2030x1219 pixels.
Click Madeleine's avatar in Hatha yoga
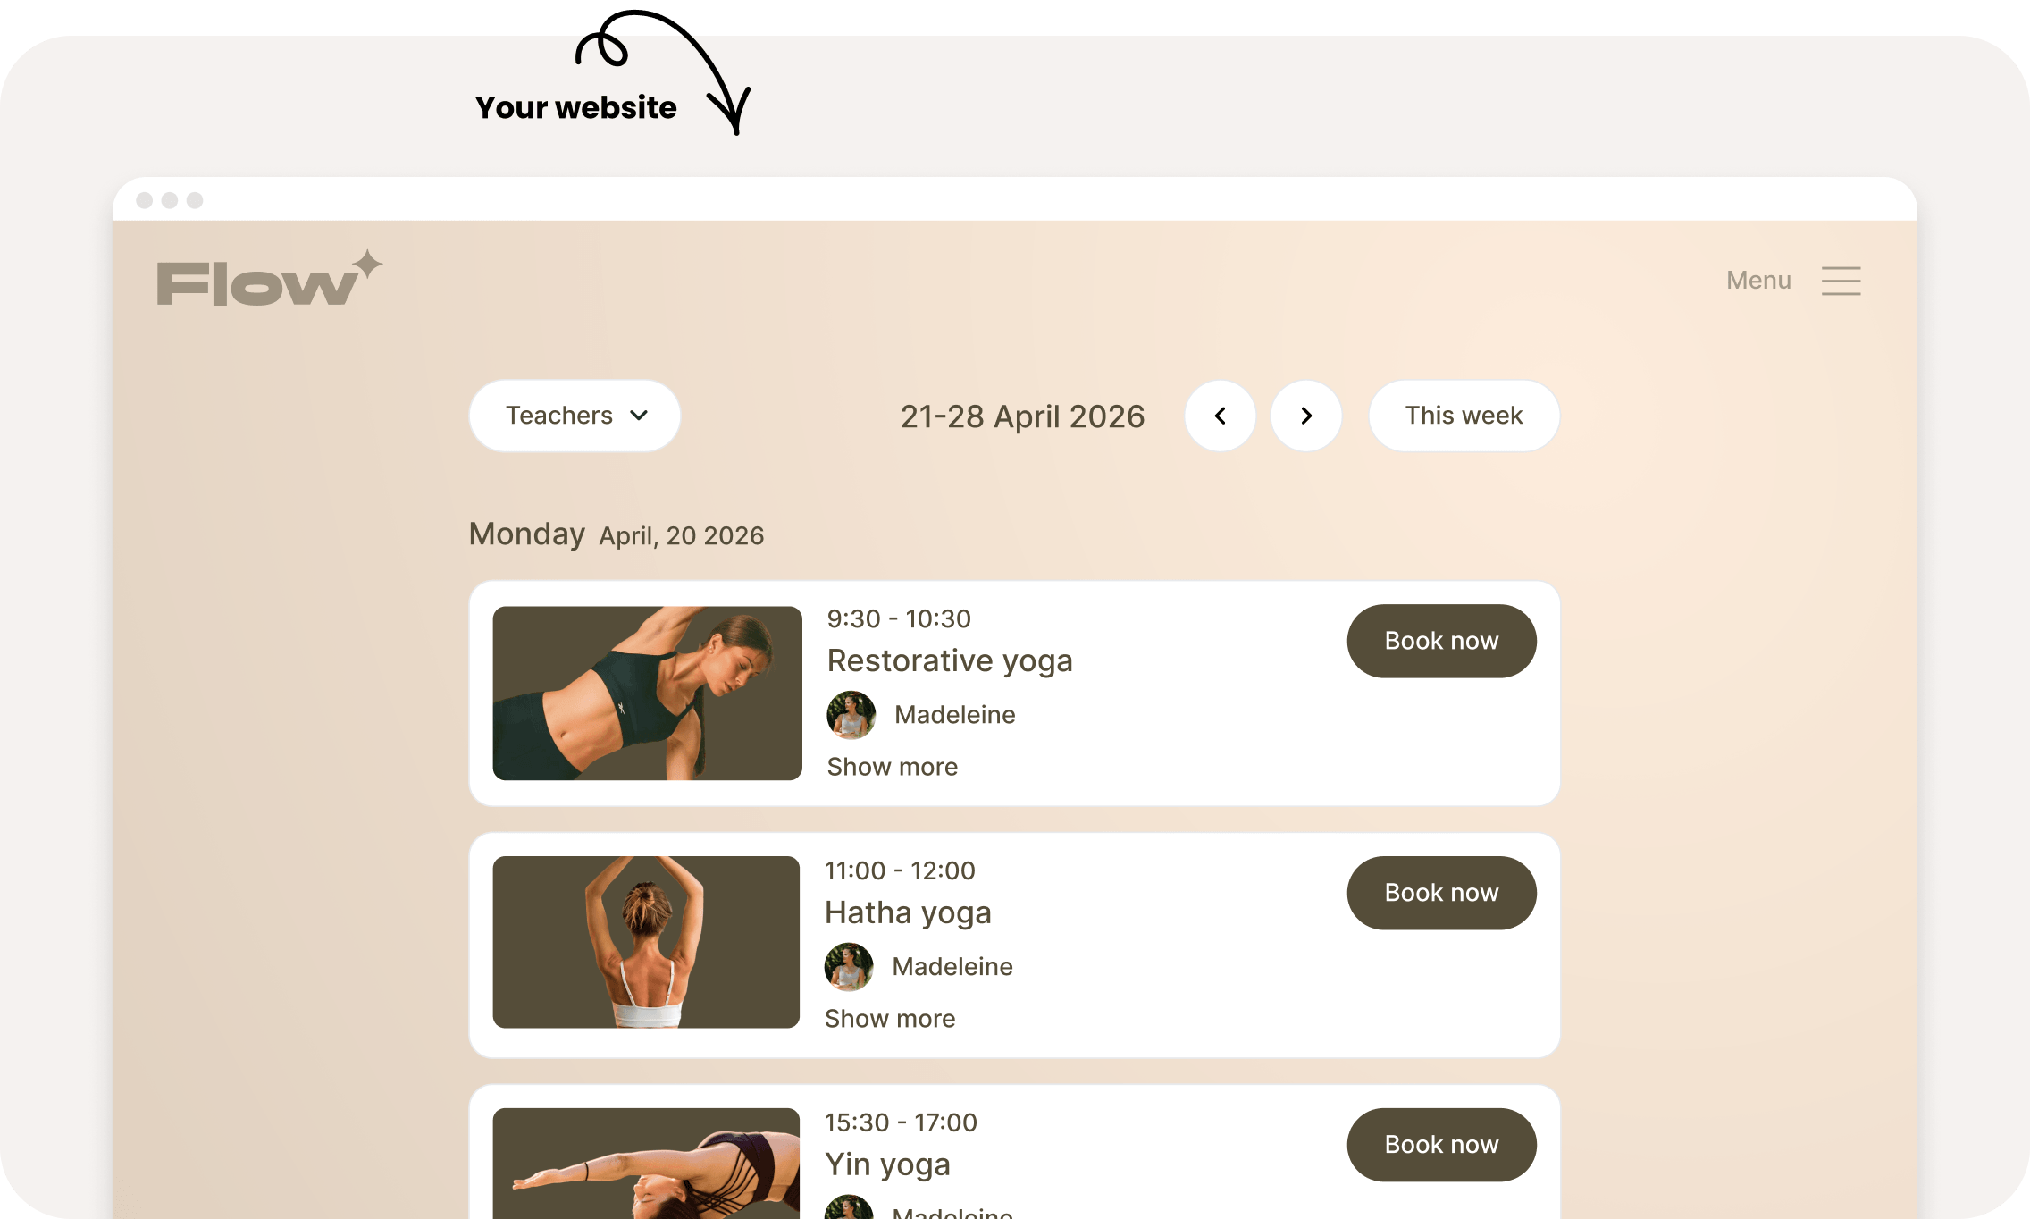click(849, 966)
